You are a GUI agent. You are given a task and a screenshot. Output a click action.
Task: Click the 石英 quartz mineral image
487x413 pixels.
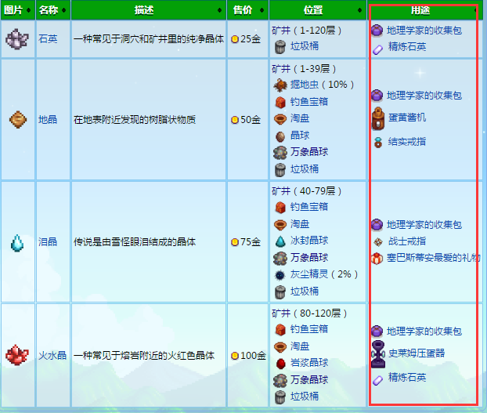(x=17, y=39)
